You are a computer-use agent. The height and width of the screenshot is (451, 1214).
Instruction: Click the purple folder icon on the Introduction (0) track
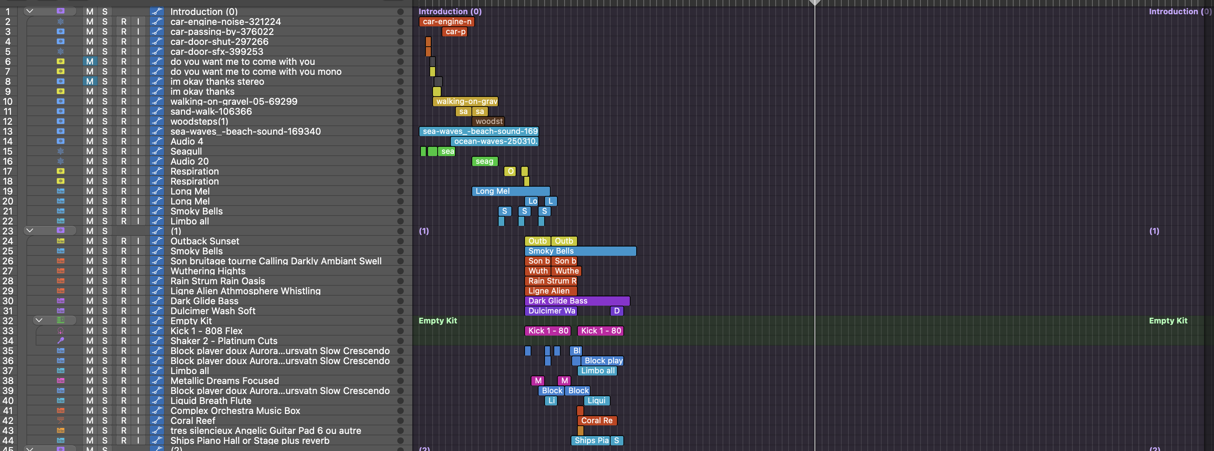click(60, 11)
